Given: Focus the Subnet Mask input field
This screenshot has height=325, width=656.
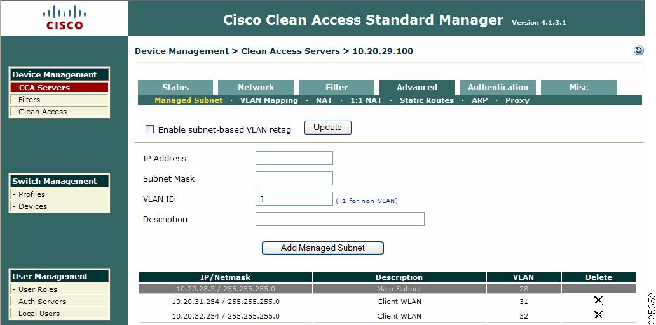Looking at the screenshot, I should point(294,178).
